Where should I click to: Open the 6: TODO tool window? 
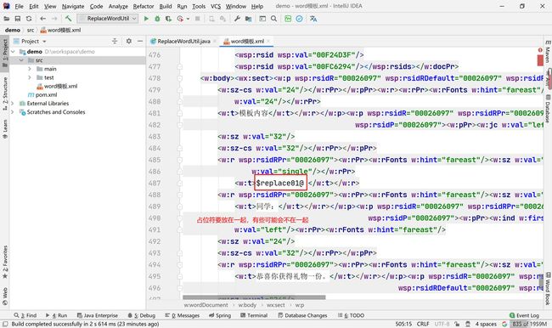pos(351,315)
